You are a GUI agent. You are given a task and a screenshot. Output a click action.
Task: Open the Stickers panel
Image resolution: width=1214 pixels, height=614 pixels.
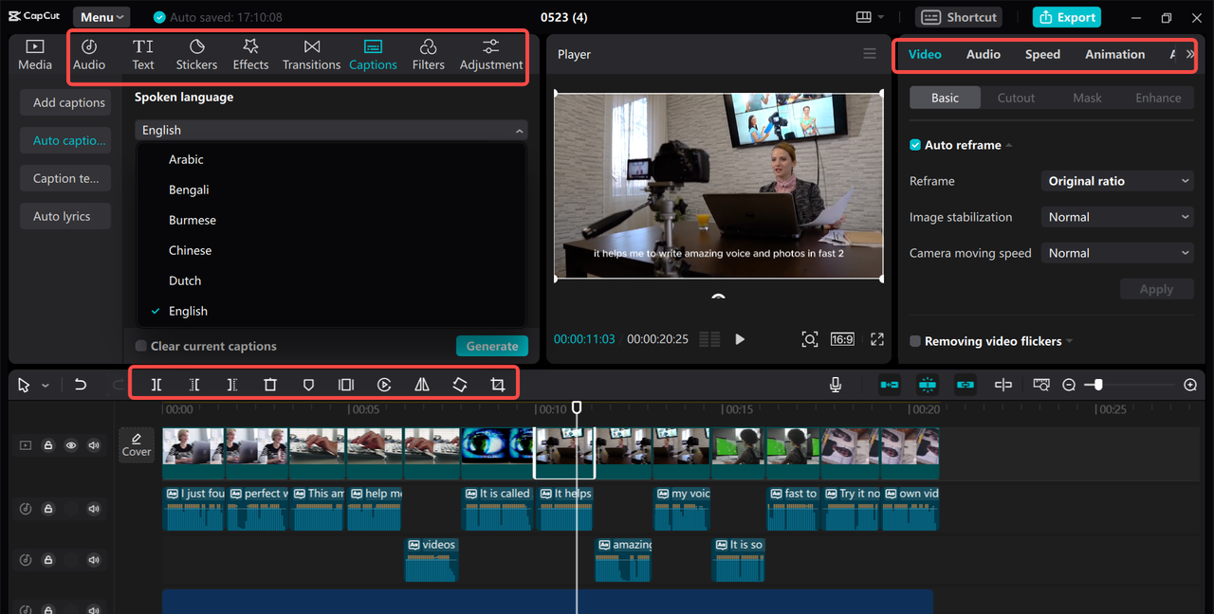[x=196, y=55]
